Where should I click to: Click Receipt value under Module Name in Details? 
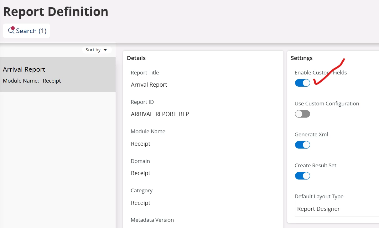click(x=141, y=144)
